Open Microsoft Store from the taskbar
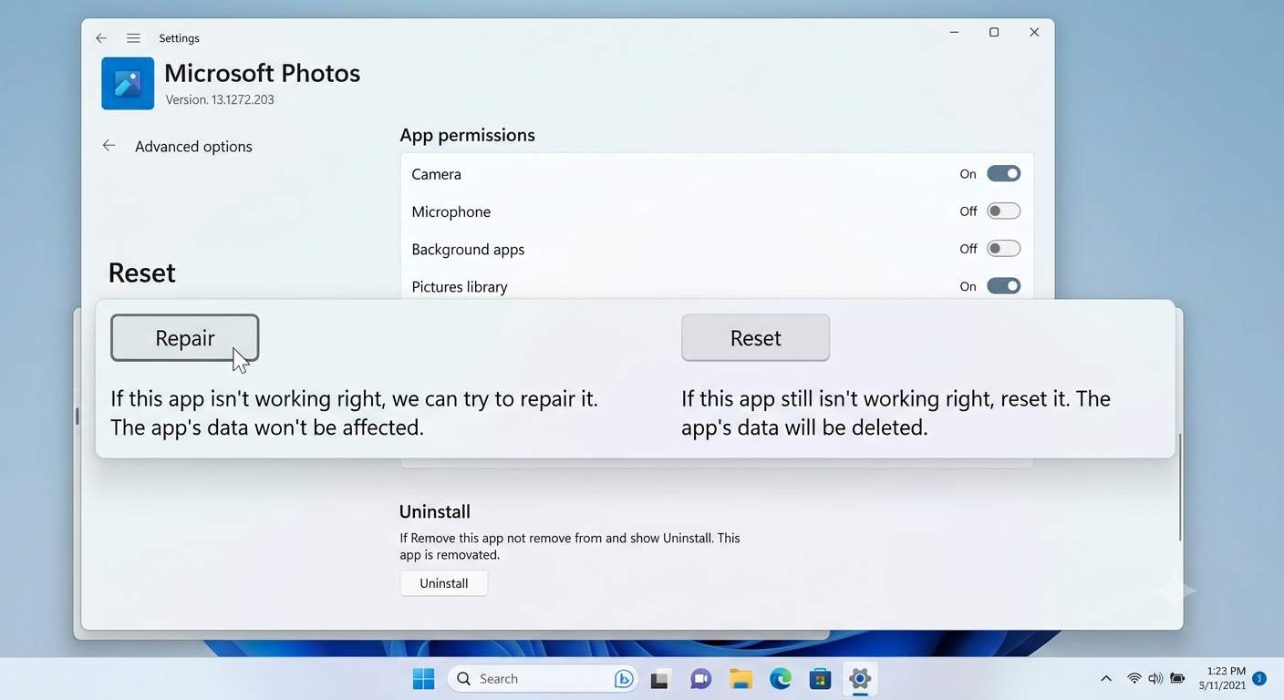This screenshot has width=1284, height=700. coord(820,679)
